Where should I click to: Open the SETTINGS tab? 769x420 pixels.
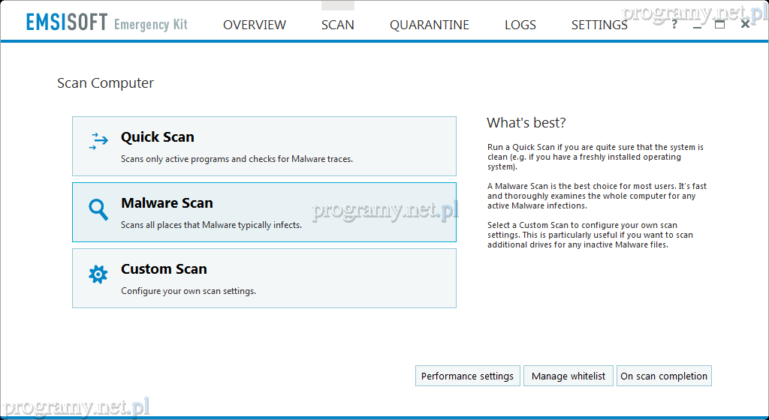point(599,25)
